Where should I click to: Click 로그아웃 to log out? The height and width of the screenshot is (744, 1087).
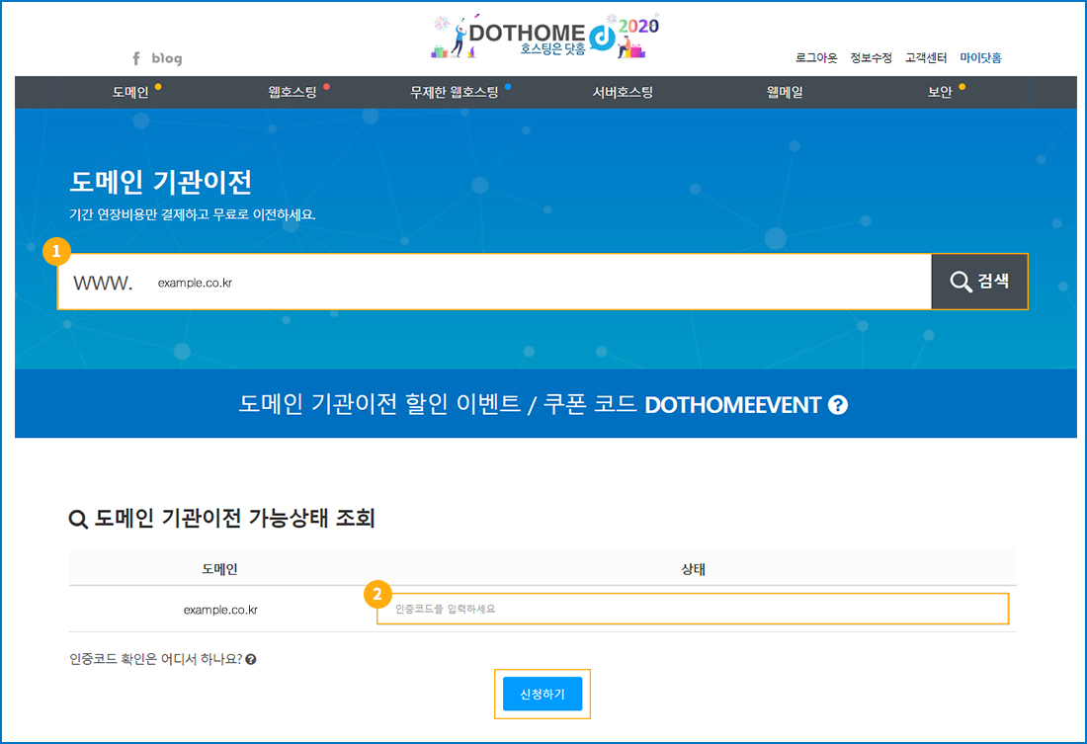point(816,57)
